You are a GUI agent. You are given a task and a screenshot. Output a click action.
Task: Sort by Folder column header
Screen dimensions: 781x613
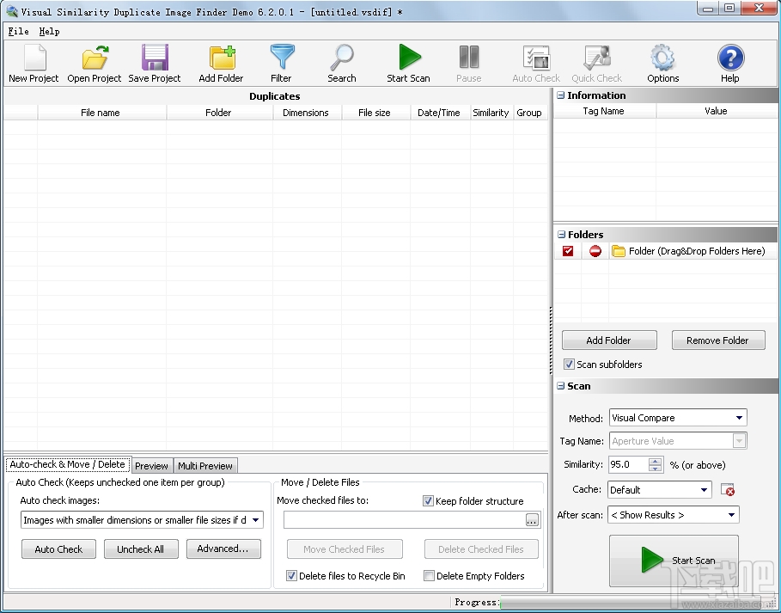[x=219, y=113]
